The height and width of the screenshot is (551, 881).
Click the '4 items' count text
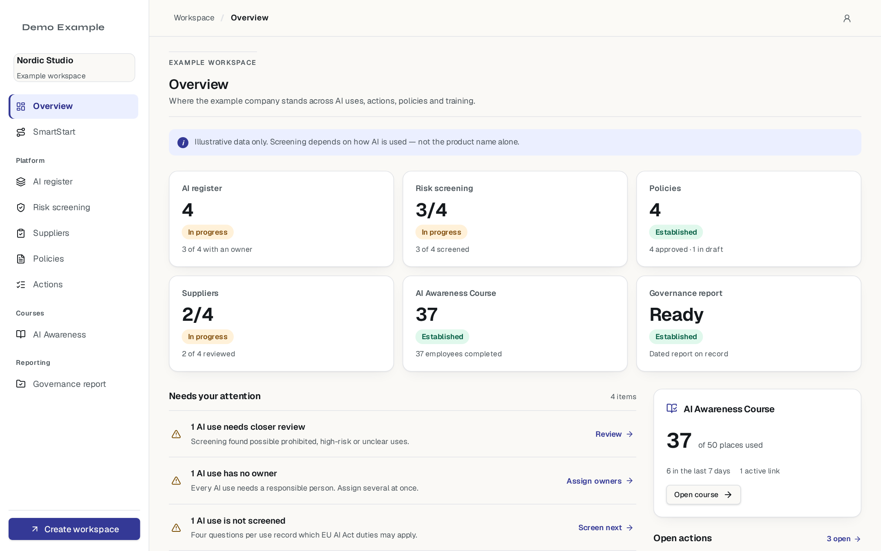click(x=623, y=397)
